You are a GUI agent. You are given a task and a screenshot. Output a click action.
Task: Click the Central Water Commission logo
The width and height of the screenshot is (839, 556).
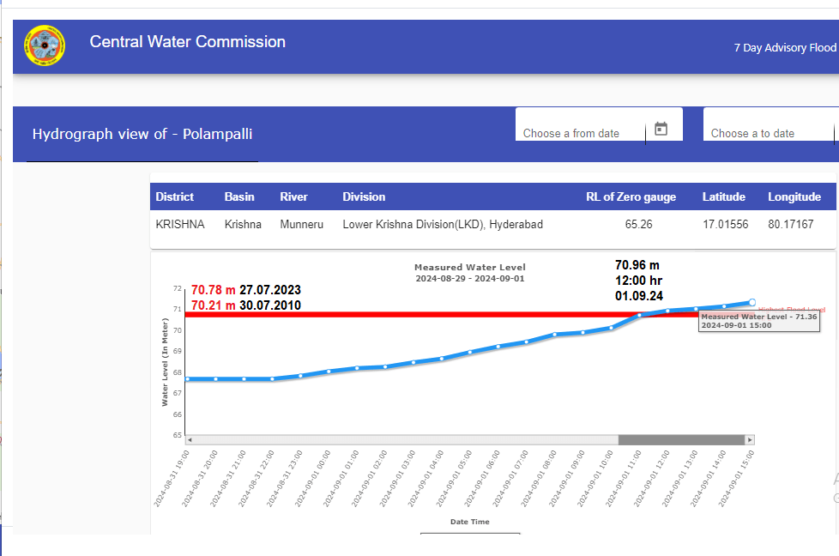click(45, 46)
